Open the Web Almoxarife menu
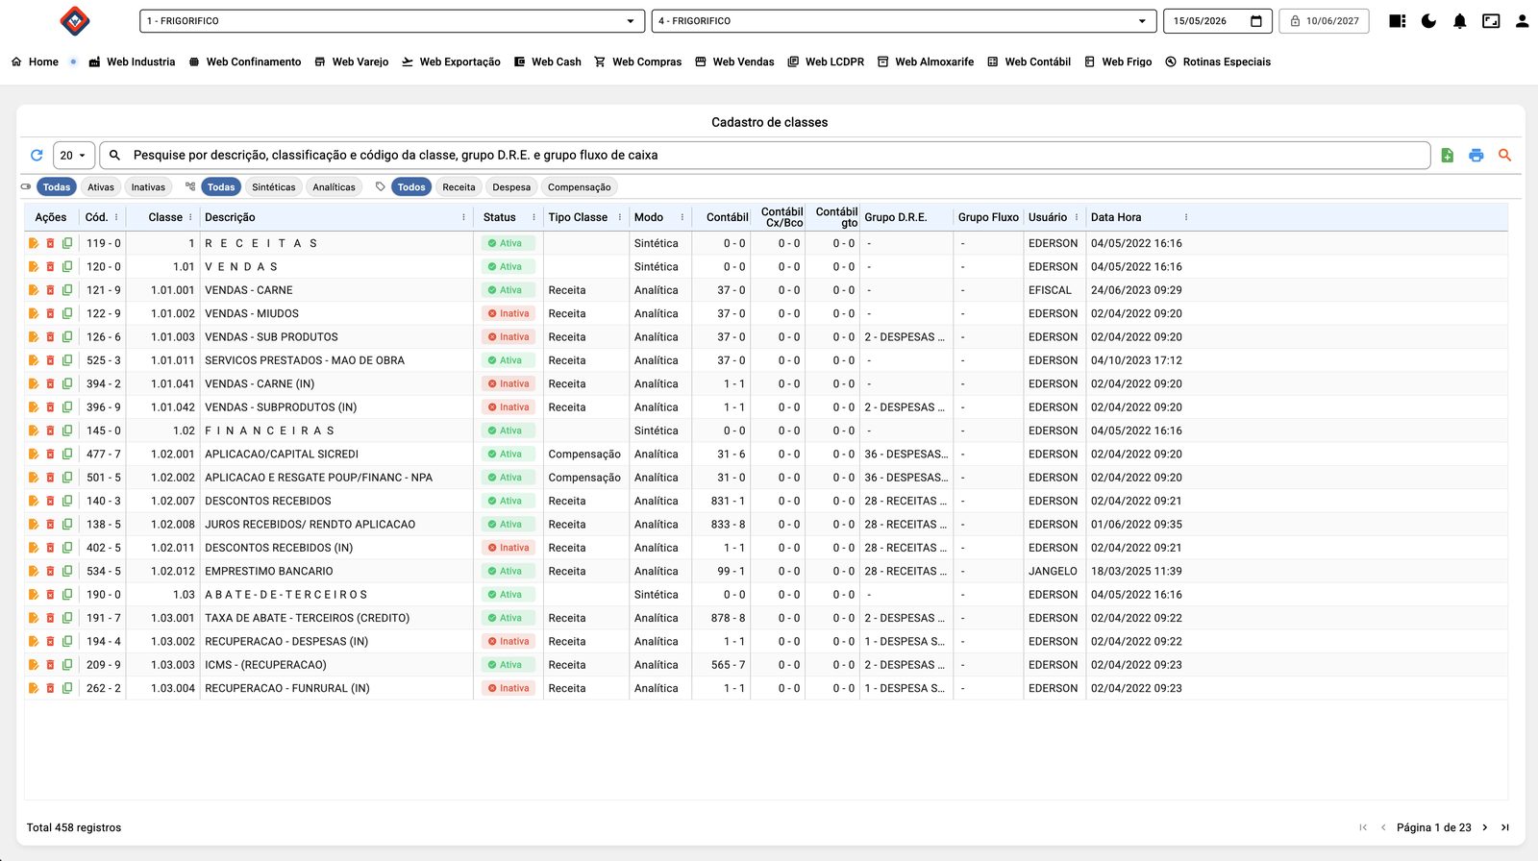The image size is (1538, 861). (925, 61)
